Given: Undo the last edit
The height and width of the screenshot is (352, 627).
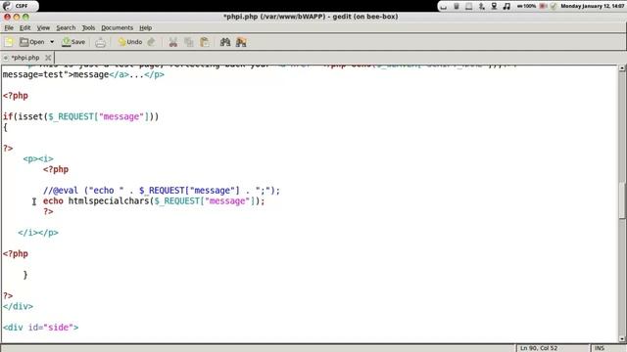Looking at the screenshot, I should coord(130,42).
